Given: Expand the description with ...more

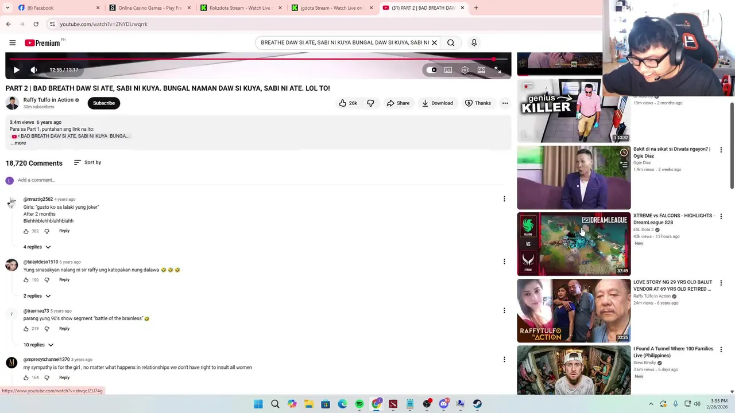Looking at the screenshot, I should (x=18, y=143).
